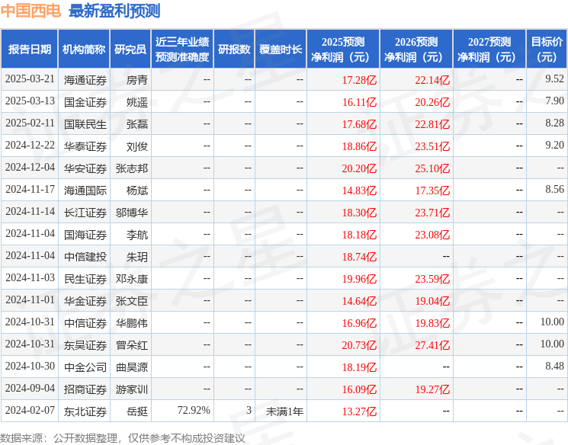
Task: Select the 报告日期 column header
Action: [x=29, y=50]
